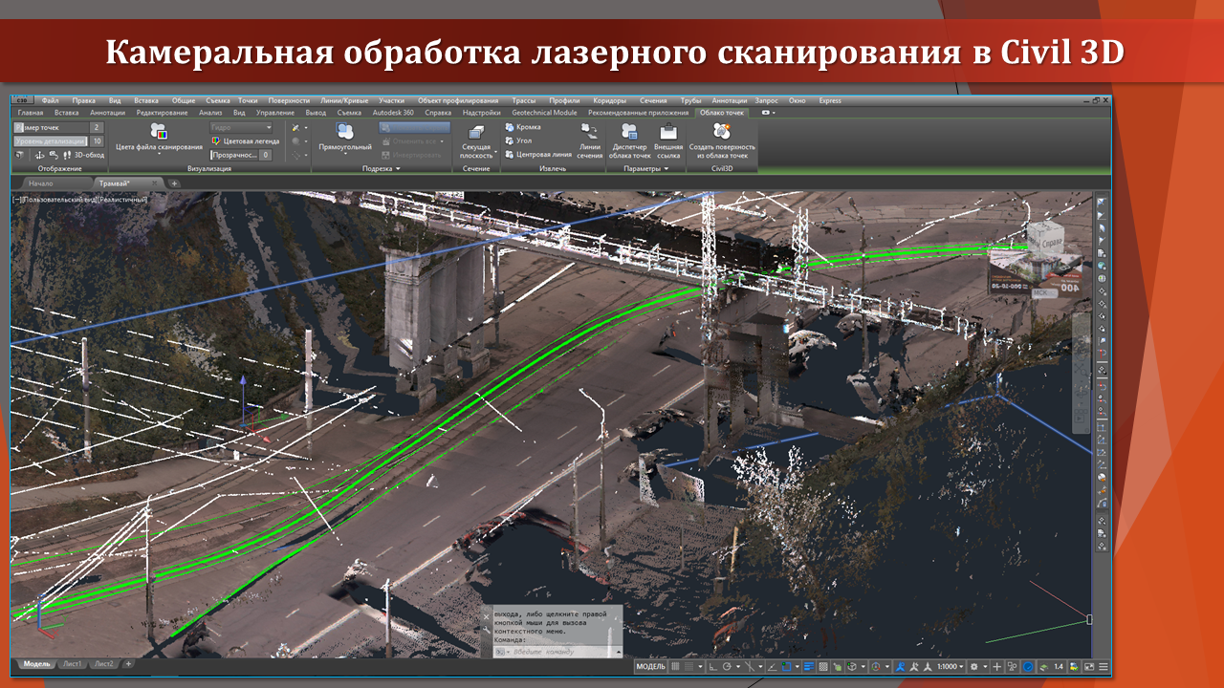The width and height of the screenshot is (1224, 688).
Task: Add new drawing tab with plus
Action: pos(174,183)
